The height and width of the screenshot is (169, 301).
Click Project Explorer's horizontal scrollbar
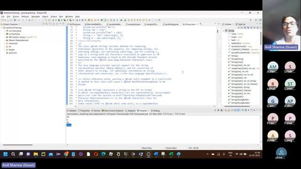tap(18, 145)
